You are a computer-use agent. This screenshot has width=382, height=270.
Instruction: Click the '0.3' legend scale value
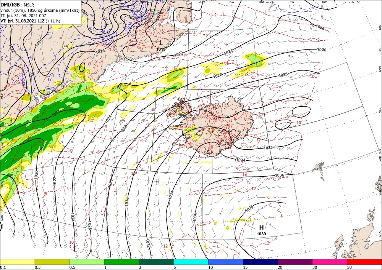point(37,267)
